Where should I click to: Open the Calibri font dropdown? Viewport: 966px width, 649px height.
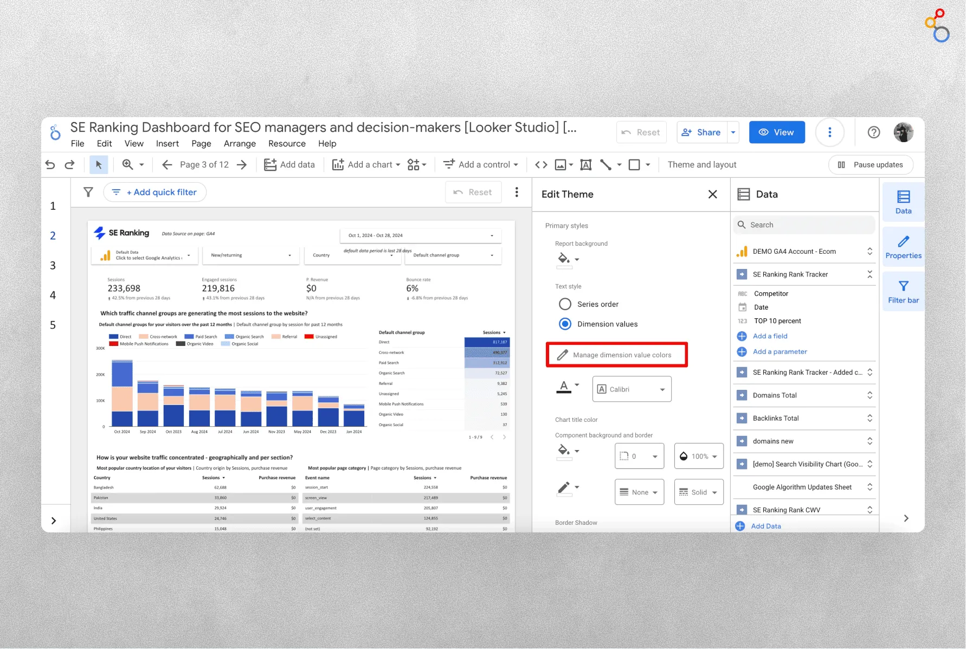pos(632,389)
